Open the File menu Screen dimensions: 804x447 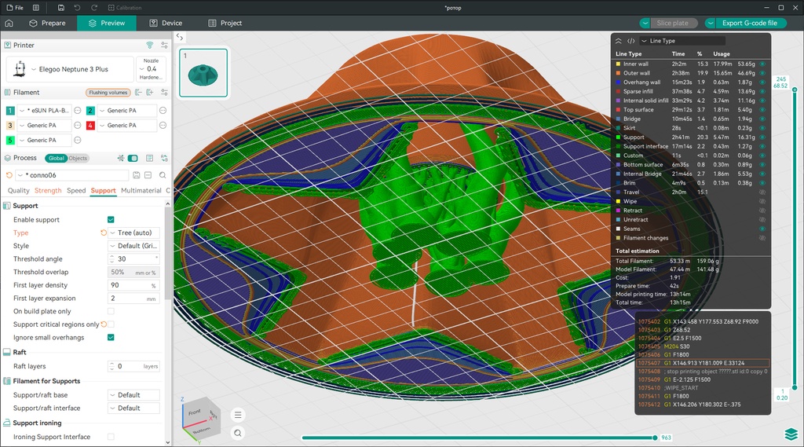coord(15,8)
